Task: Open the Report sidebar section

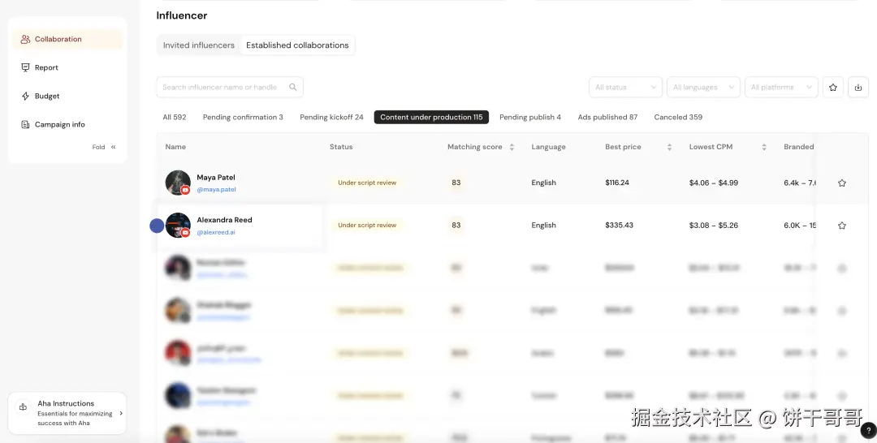Action: pos(67,67)
